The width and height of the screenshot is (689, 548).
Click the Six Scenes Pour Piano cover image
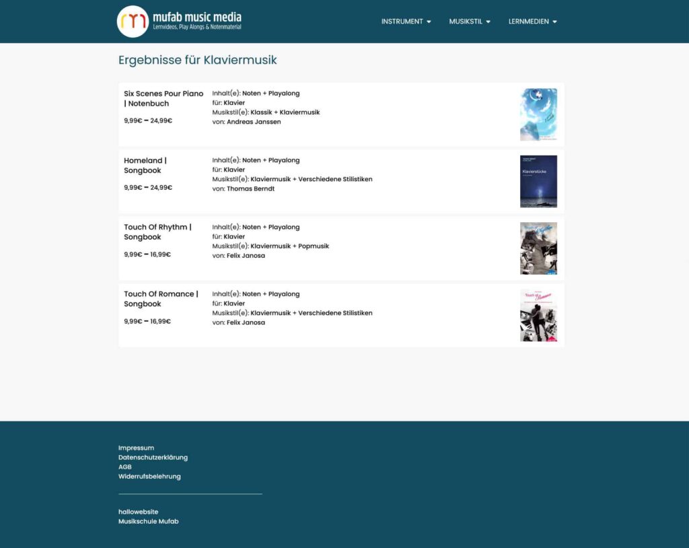click(x=538, y=114)
